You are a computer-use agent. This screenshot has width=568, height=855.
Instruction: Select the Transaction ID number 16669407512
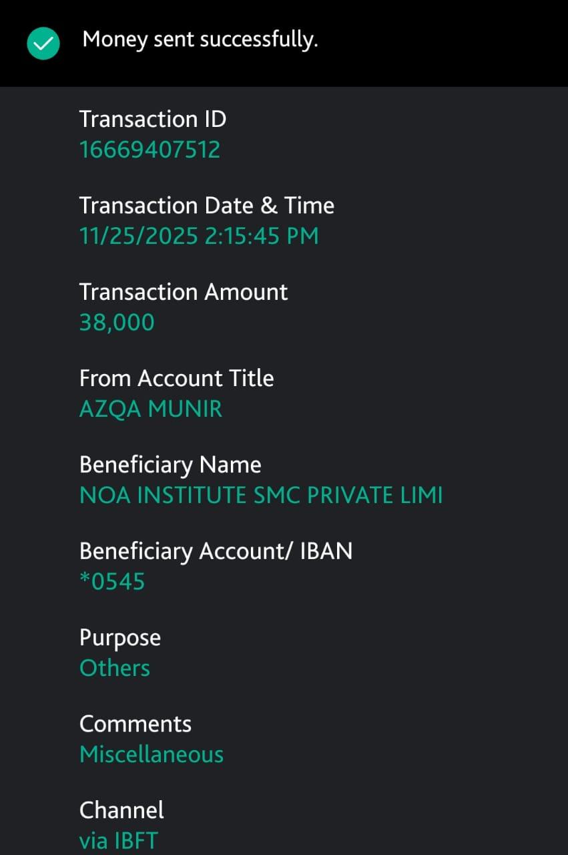pos(150,150)
